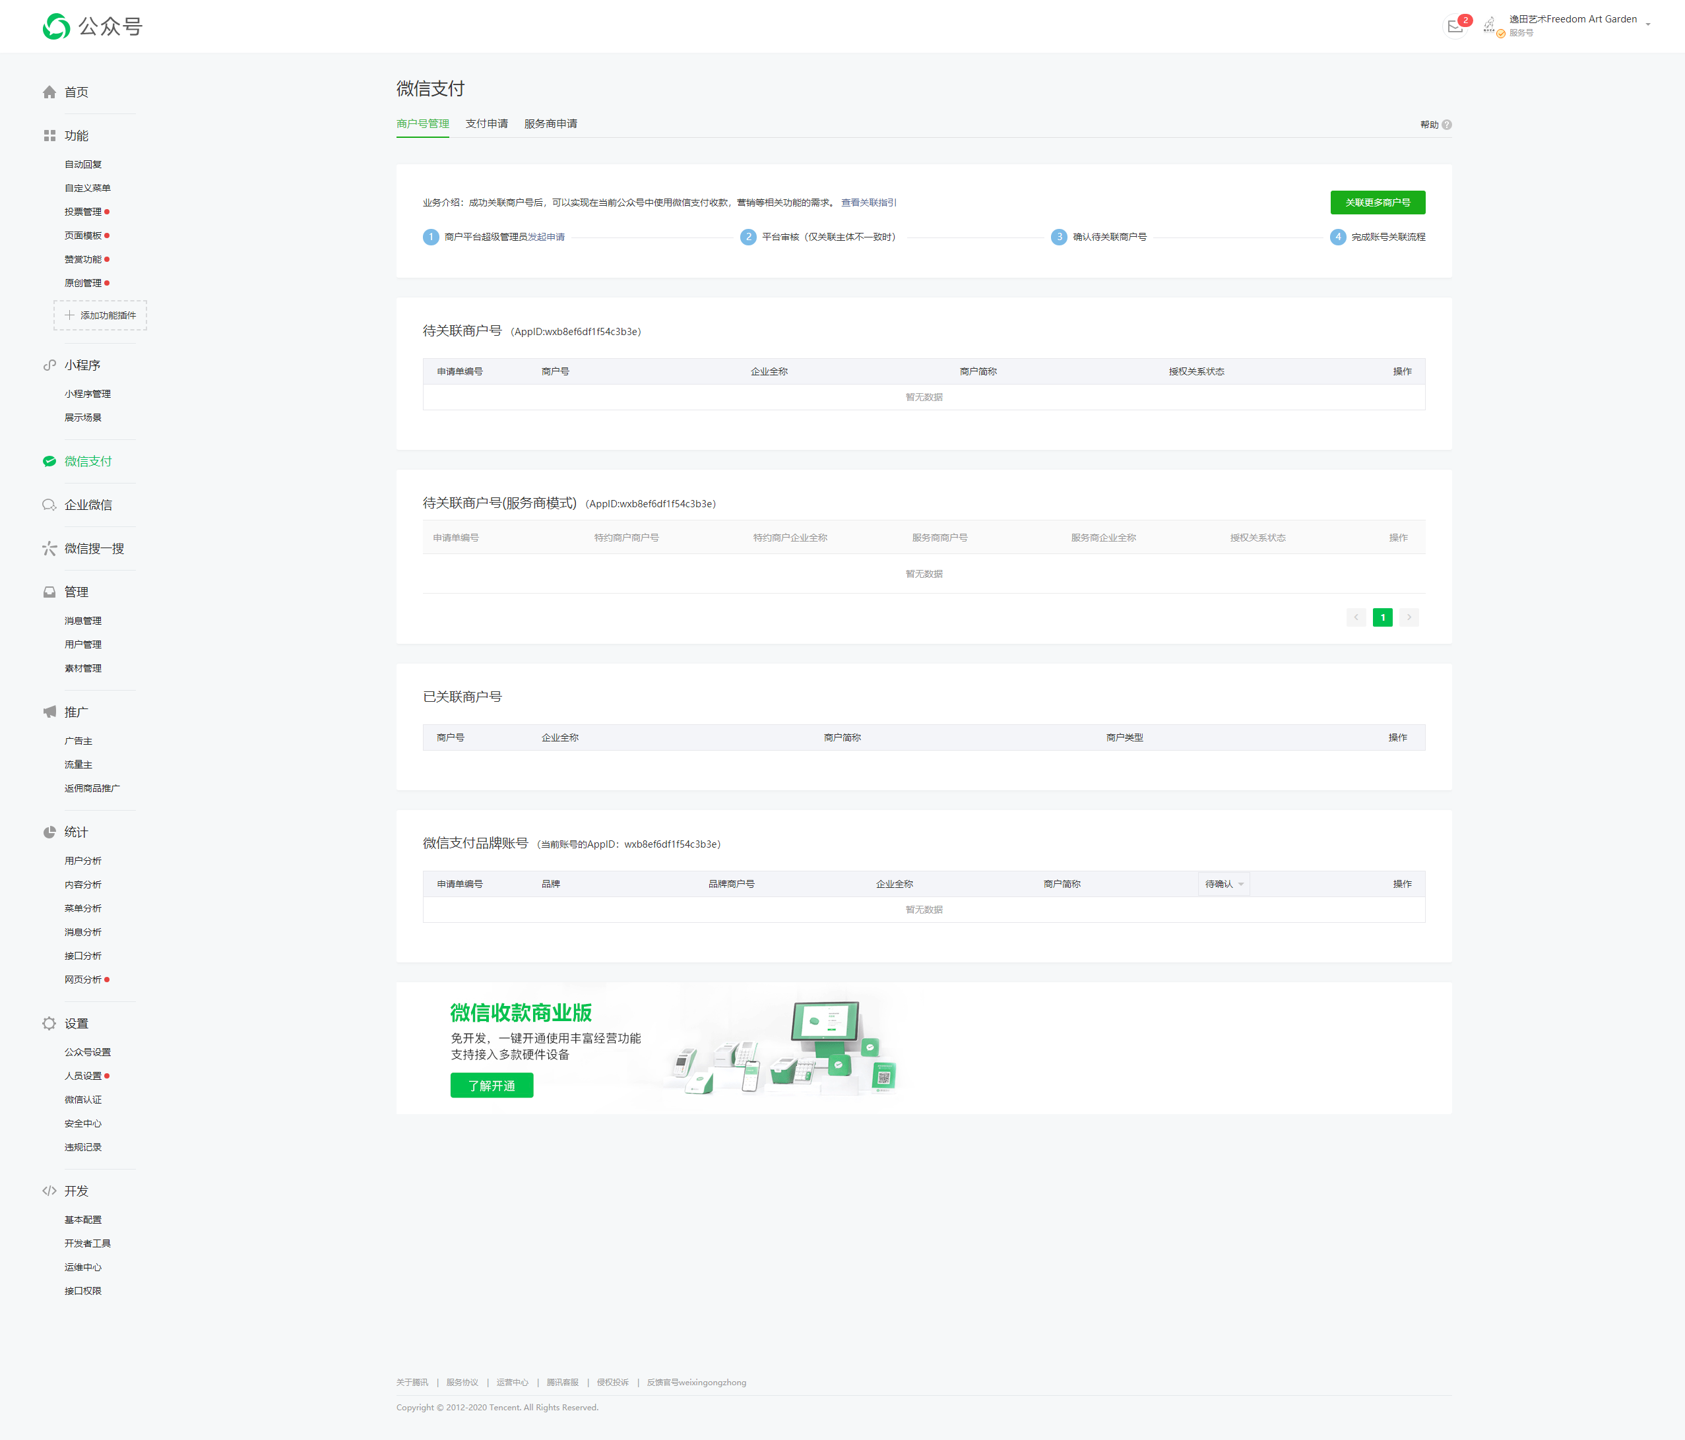Open 人员设置 in the sidebar
This screenshot has height=1440, width=1685.
click(x=83, y=1076)
